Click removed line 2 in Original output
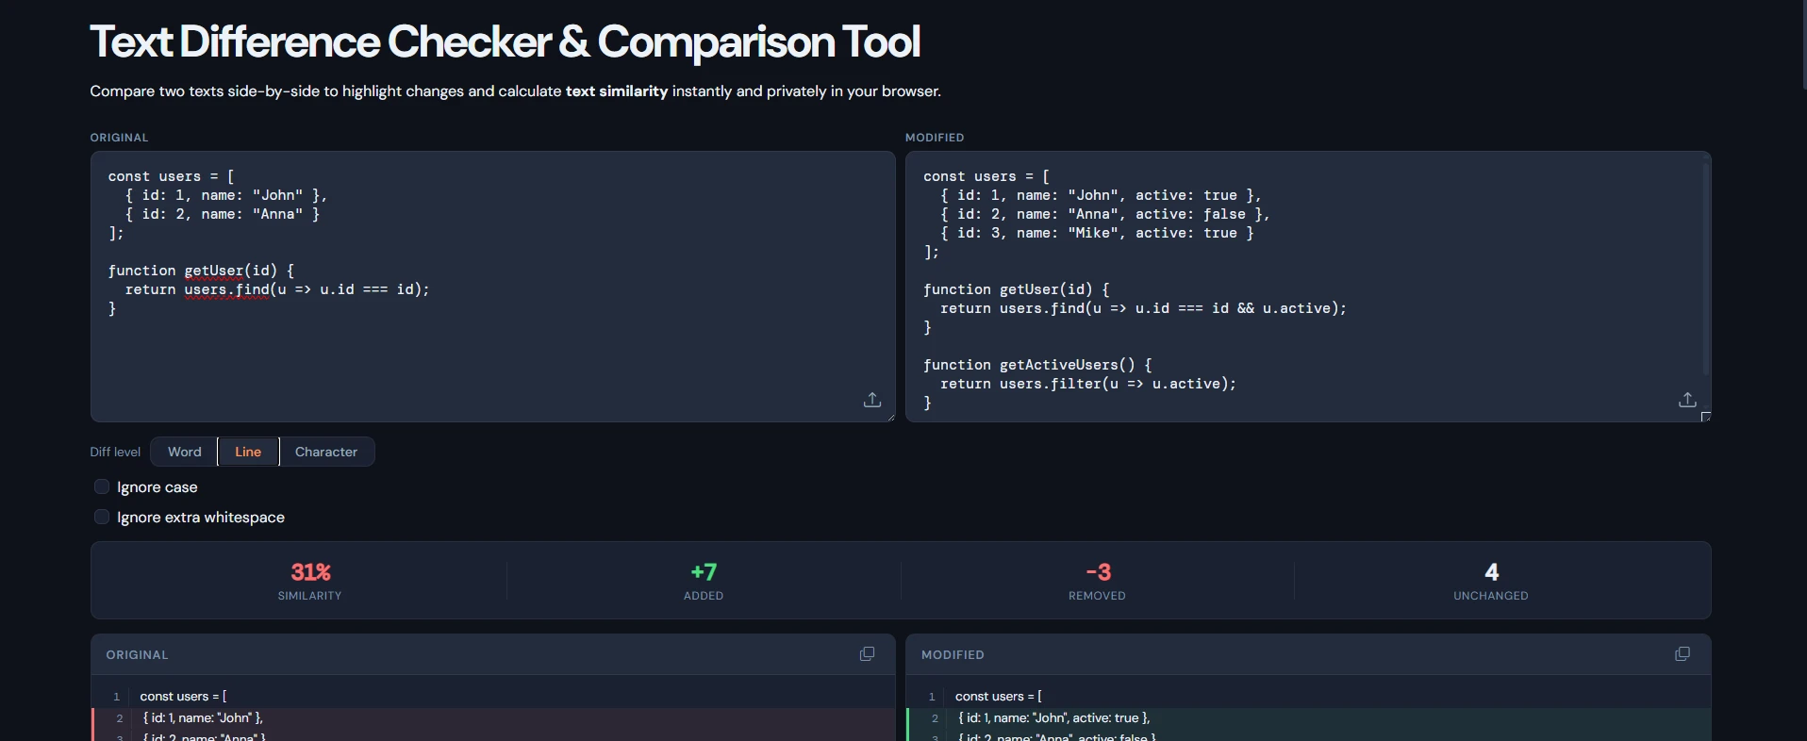 click(x=492, y=717)
